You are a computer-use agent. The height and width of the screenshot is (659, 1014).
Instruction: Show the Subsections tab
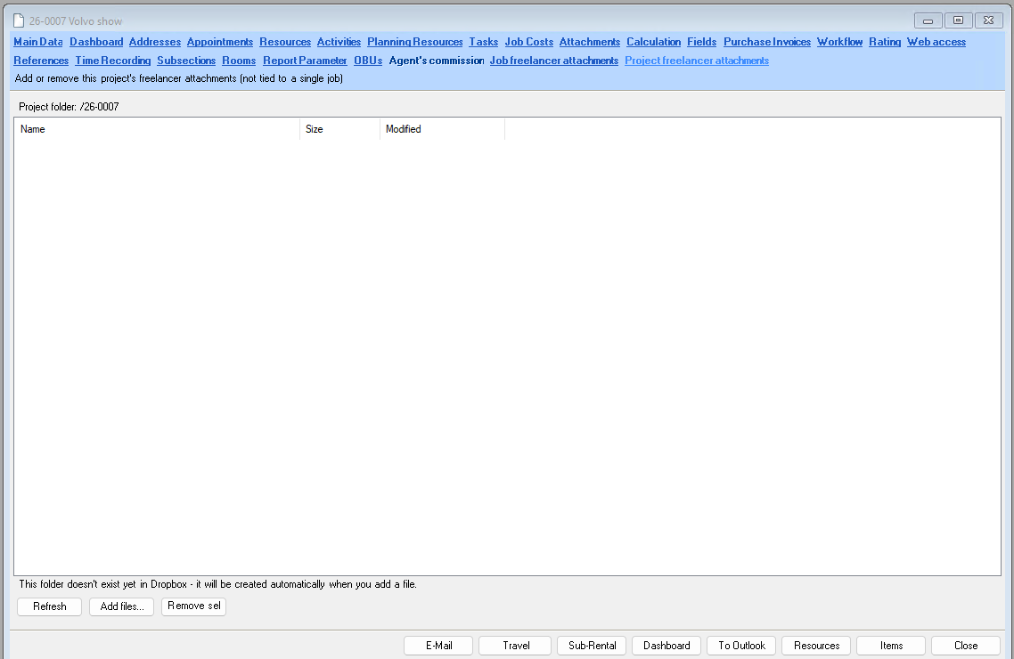coord(186,61)
